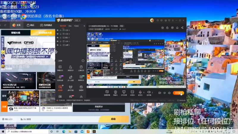Click the lock icon in top right toolbar
238x134 pixels.
point(167,28)
